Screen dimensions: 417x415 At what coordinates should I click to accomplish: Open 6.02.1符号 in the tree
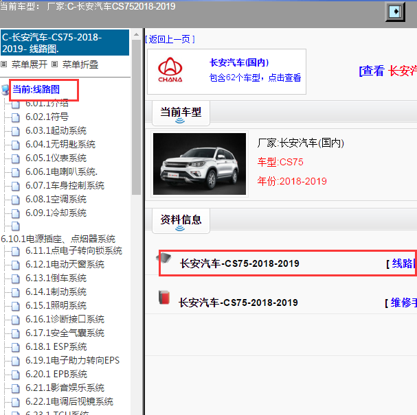pos(47,117)
